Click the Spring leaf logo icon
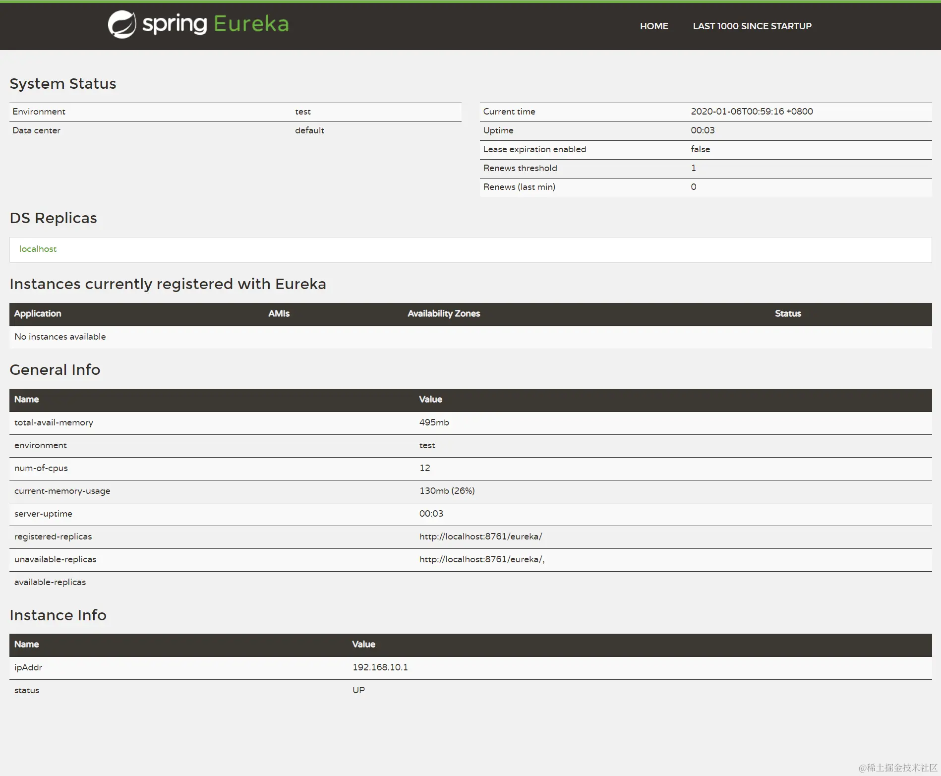The width and height of the screenshot is (941, 776). (121, 23)
